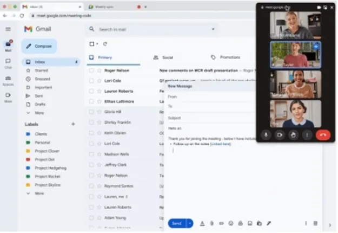Open the Project Hedgehog label

coord(50,168)
